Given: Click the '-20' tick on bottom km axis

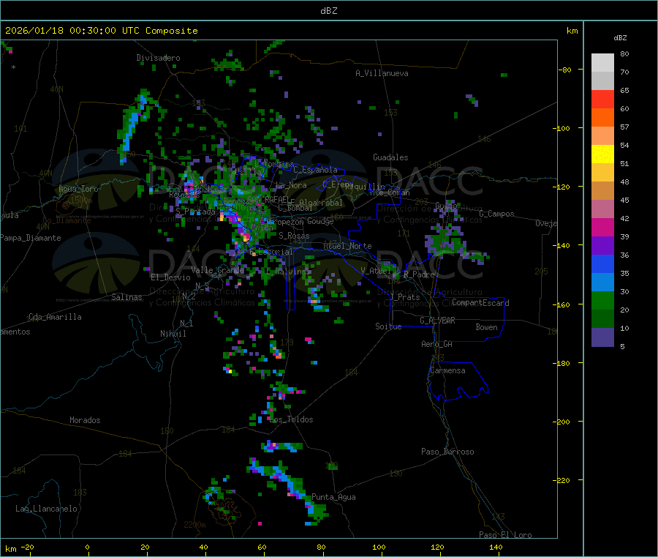Looking at the screenshot, I should (28, 547).
